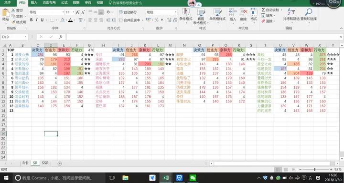Open the Conditional Formatting icon
Viewport: 344px width, 183px height.
tap(186, 12)
